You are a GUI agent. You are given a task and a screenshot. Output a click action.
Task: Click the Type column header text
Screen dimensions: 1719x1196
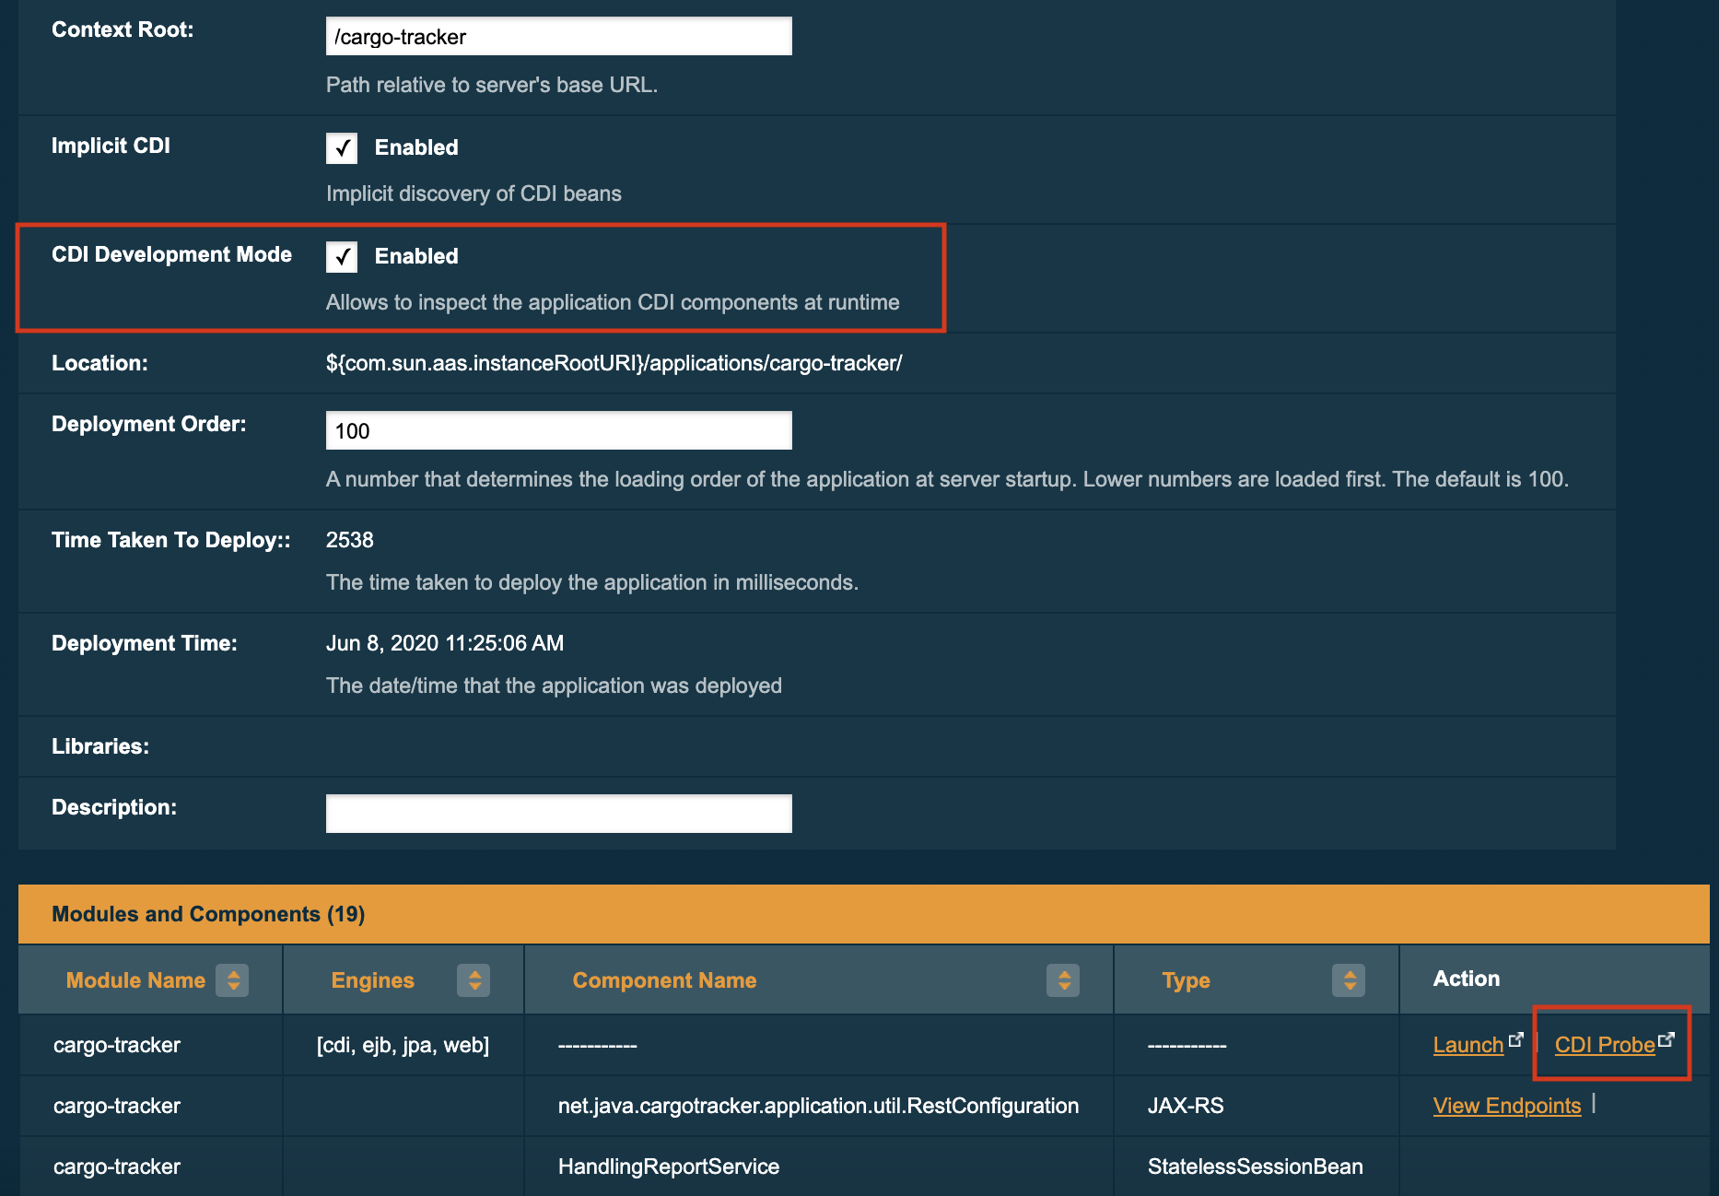[1186, 980]
